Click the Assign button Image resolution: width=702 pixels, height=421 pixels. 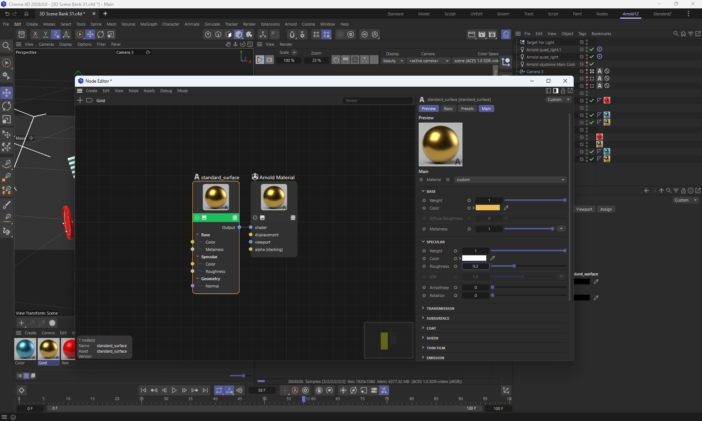605,209
